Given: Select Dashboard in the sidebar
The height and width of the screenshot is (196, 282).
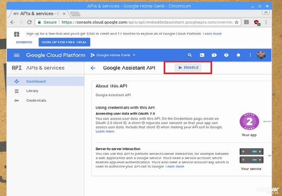Looking at the screenshot, I should click(45, 81).
